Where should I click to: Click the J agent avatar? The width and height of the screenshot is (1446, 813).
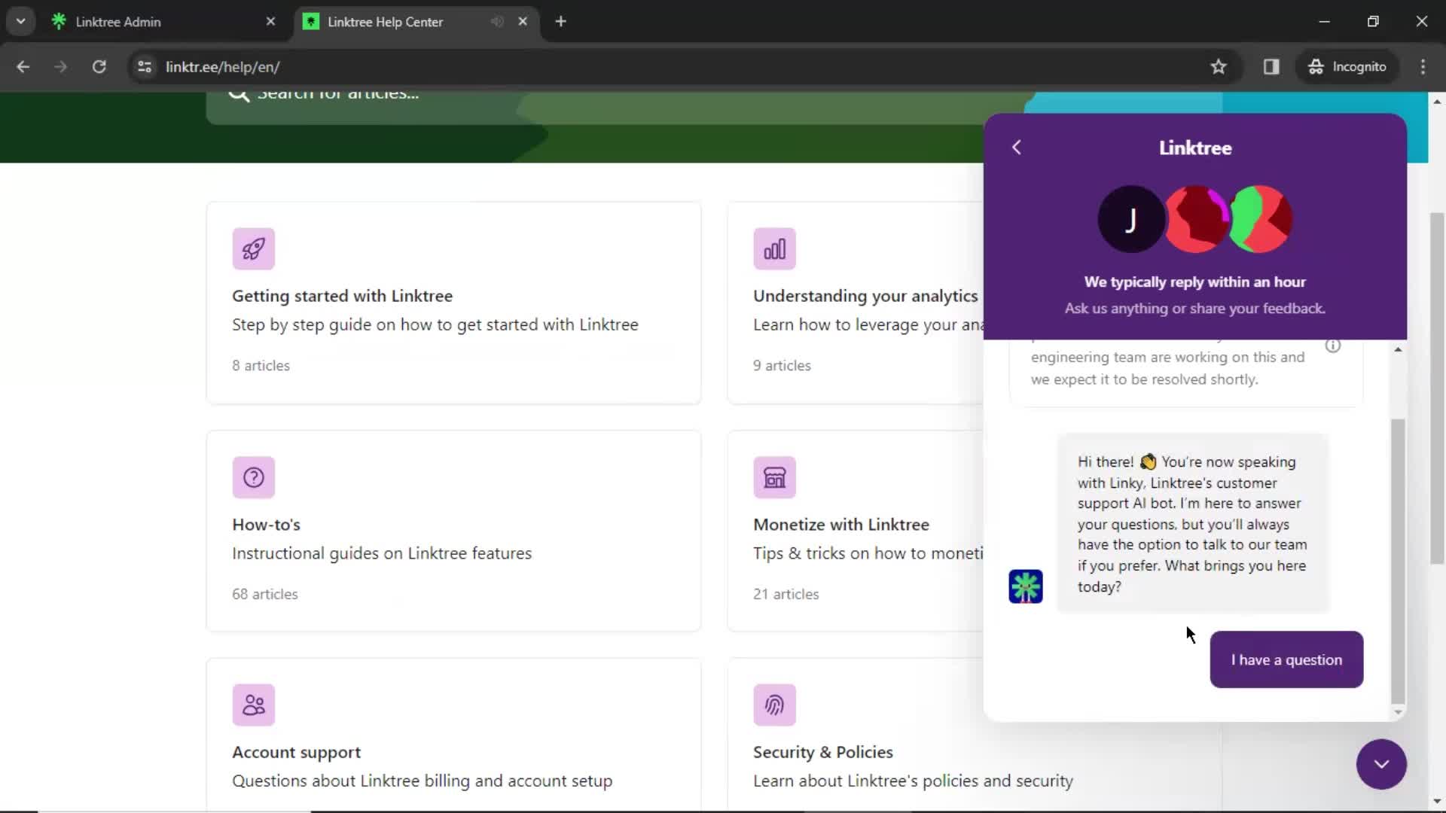point(1130,219)
